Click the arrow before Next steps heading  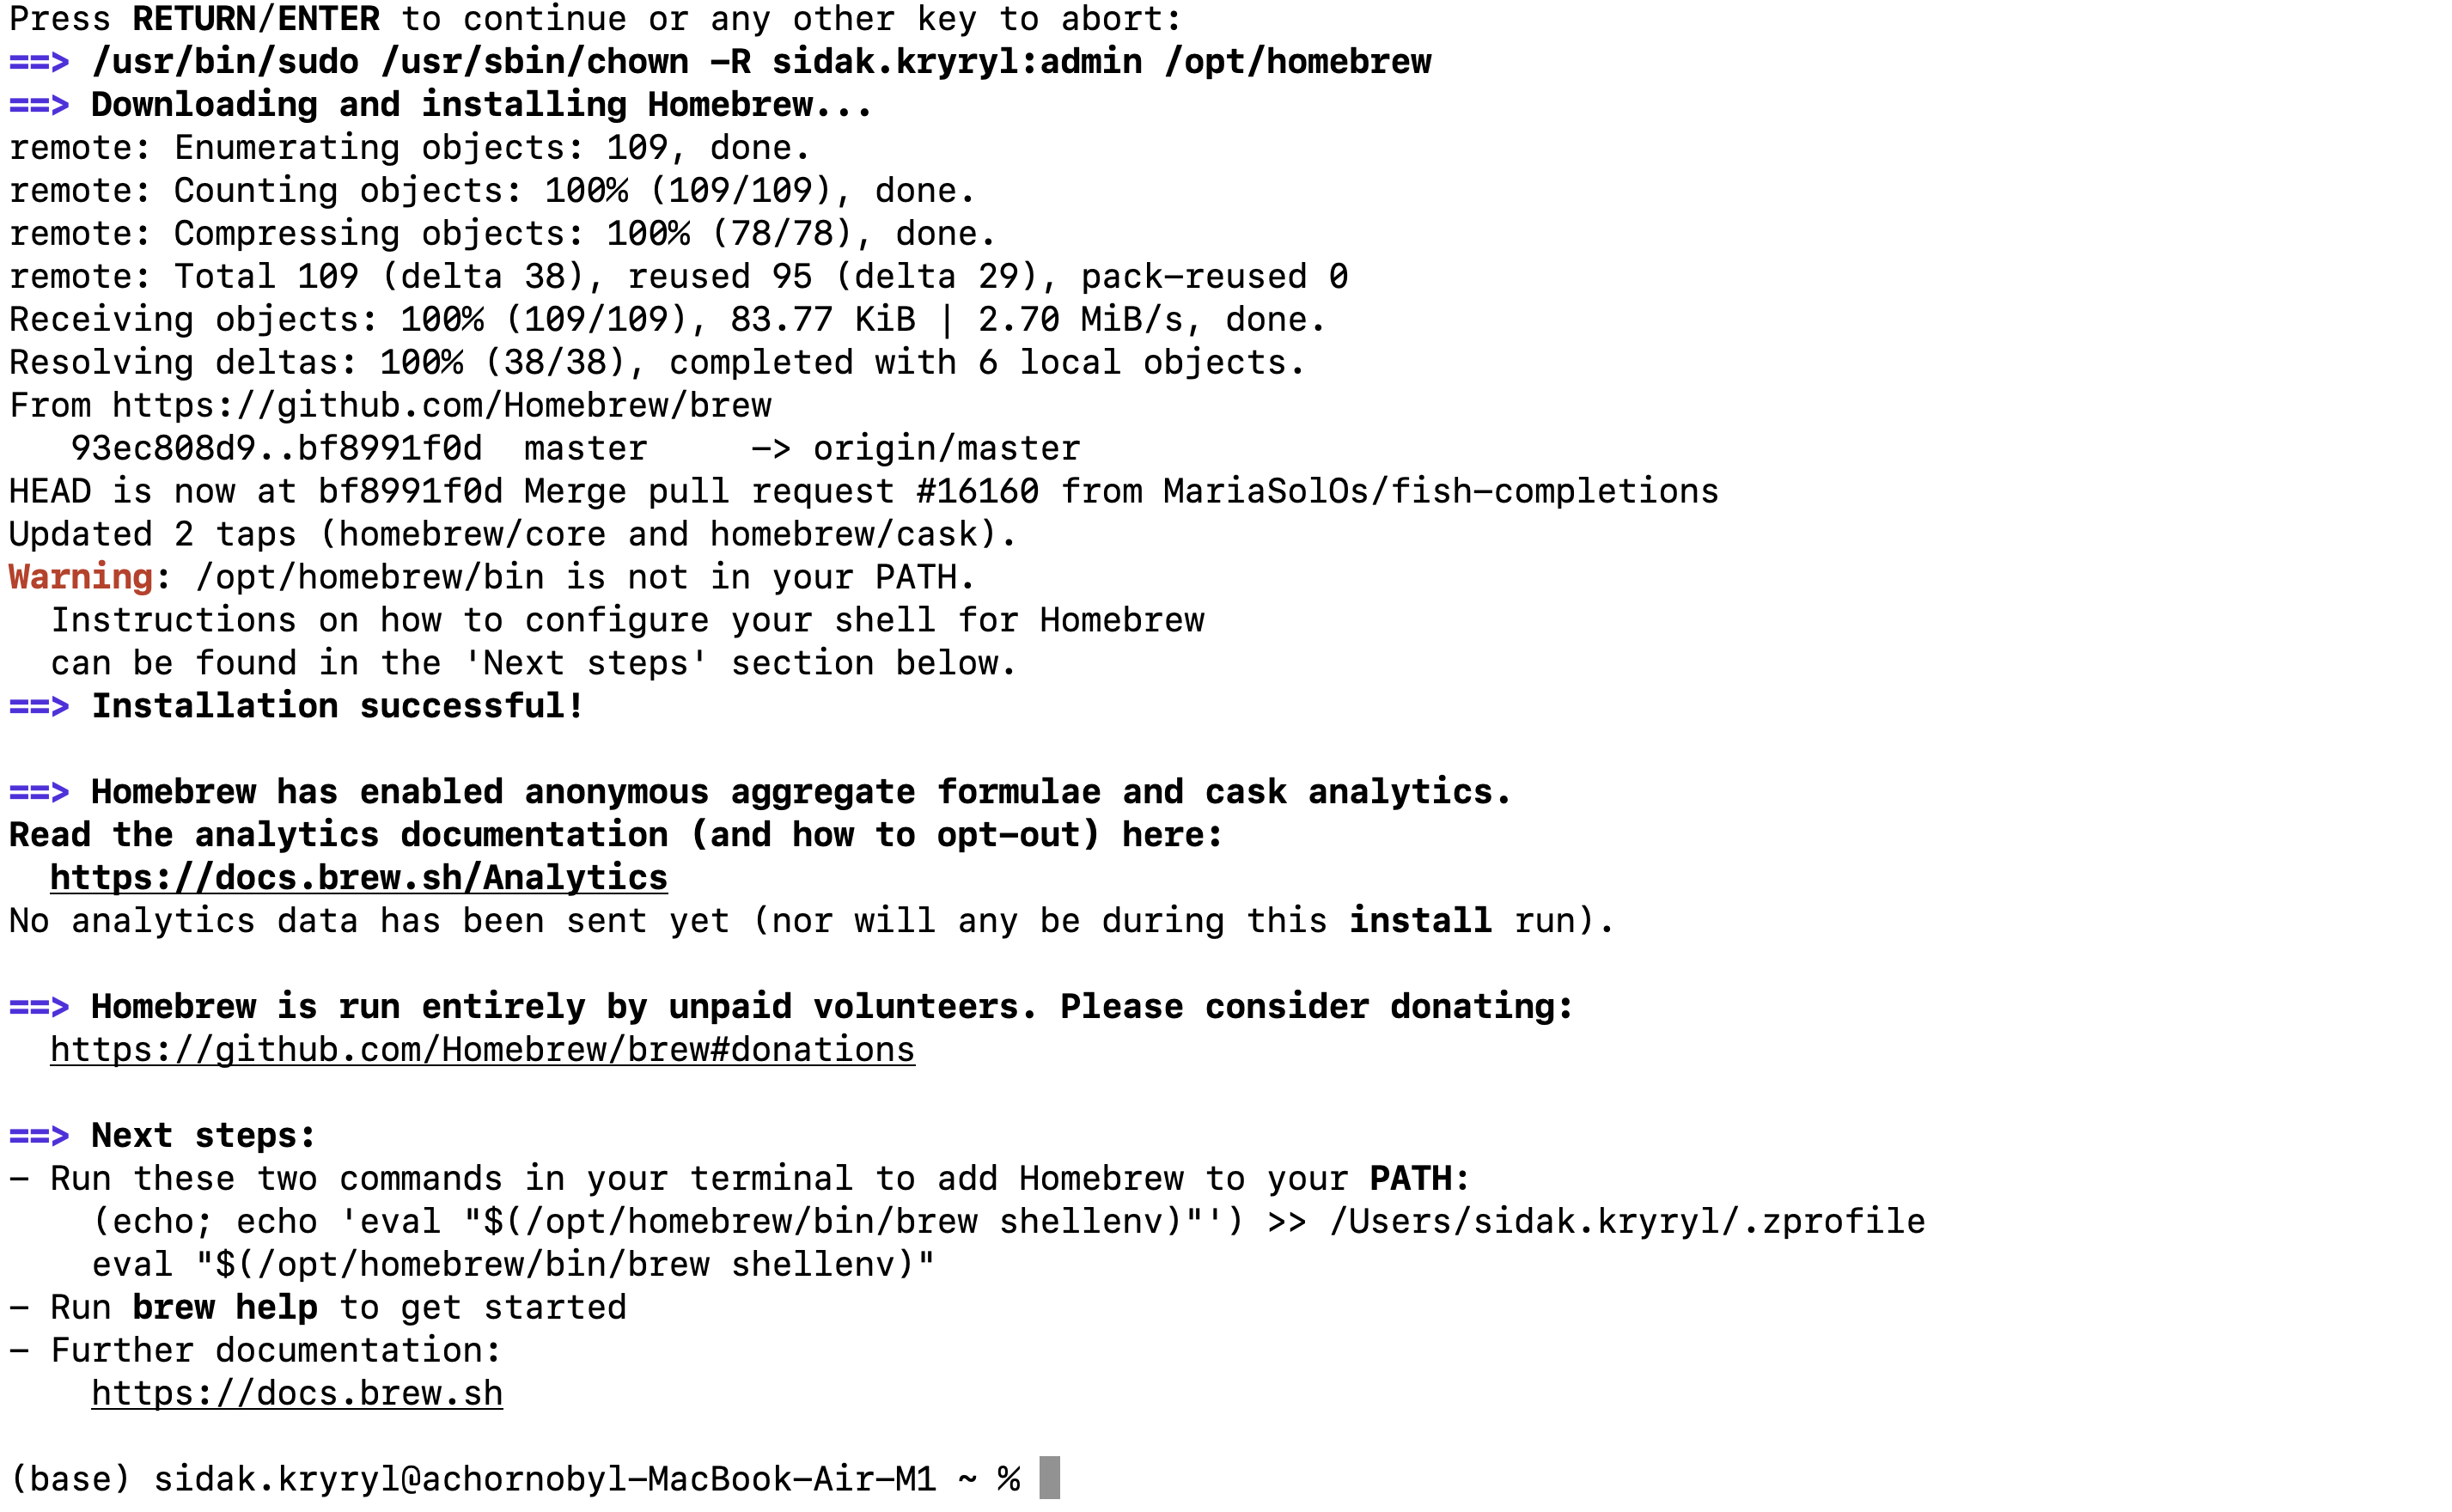[x=39, y=1136]
